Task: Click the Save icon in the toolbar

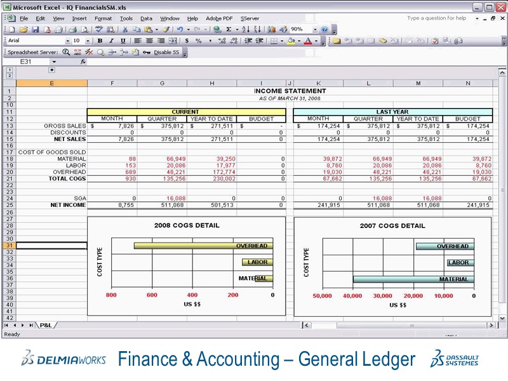Action: (35, 30)
